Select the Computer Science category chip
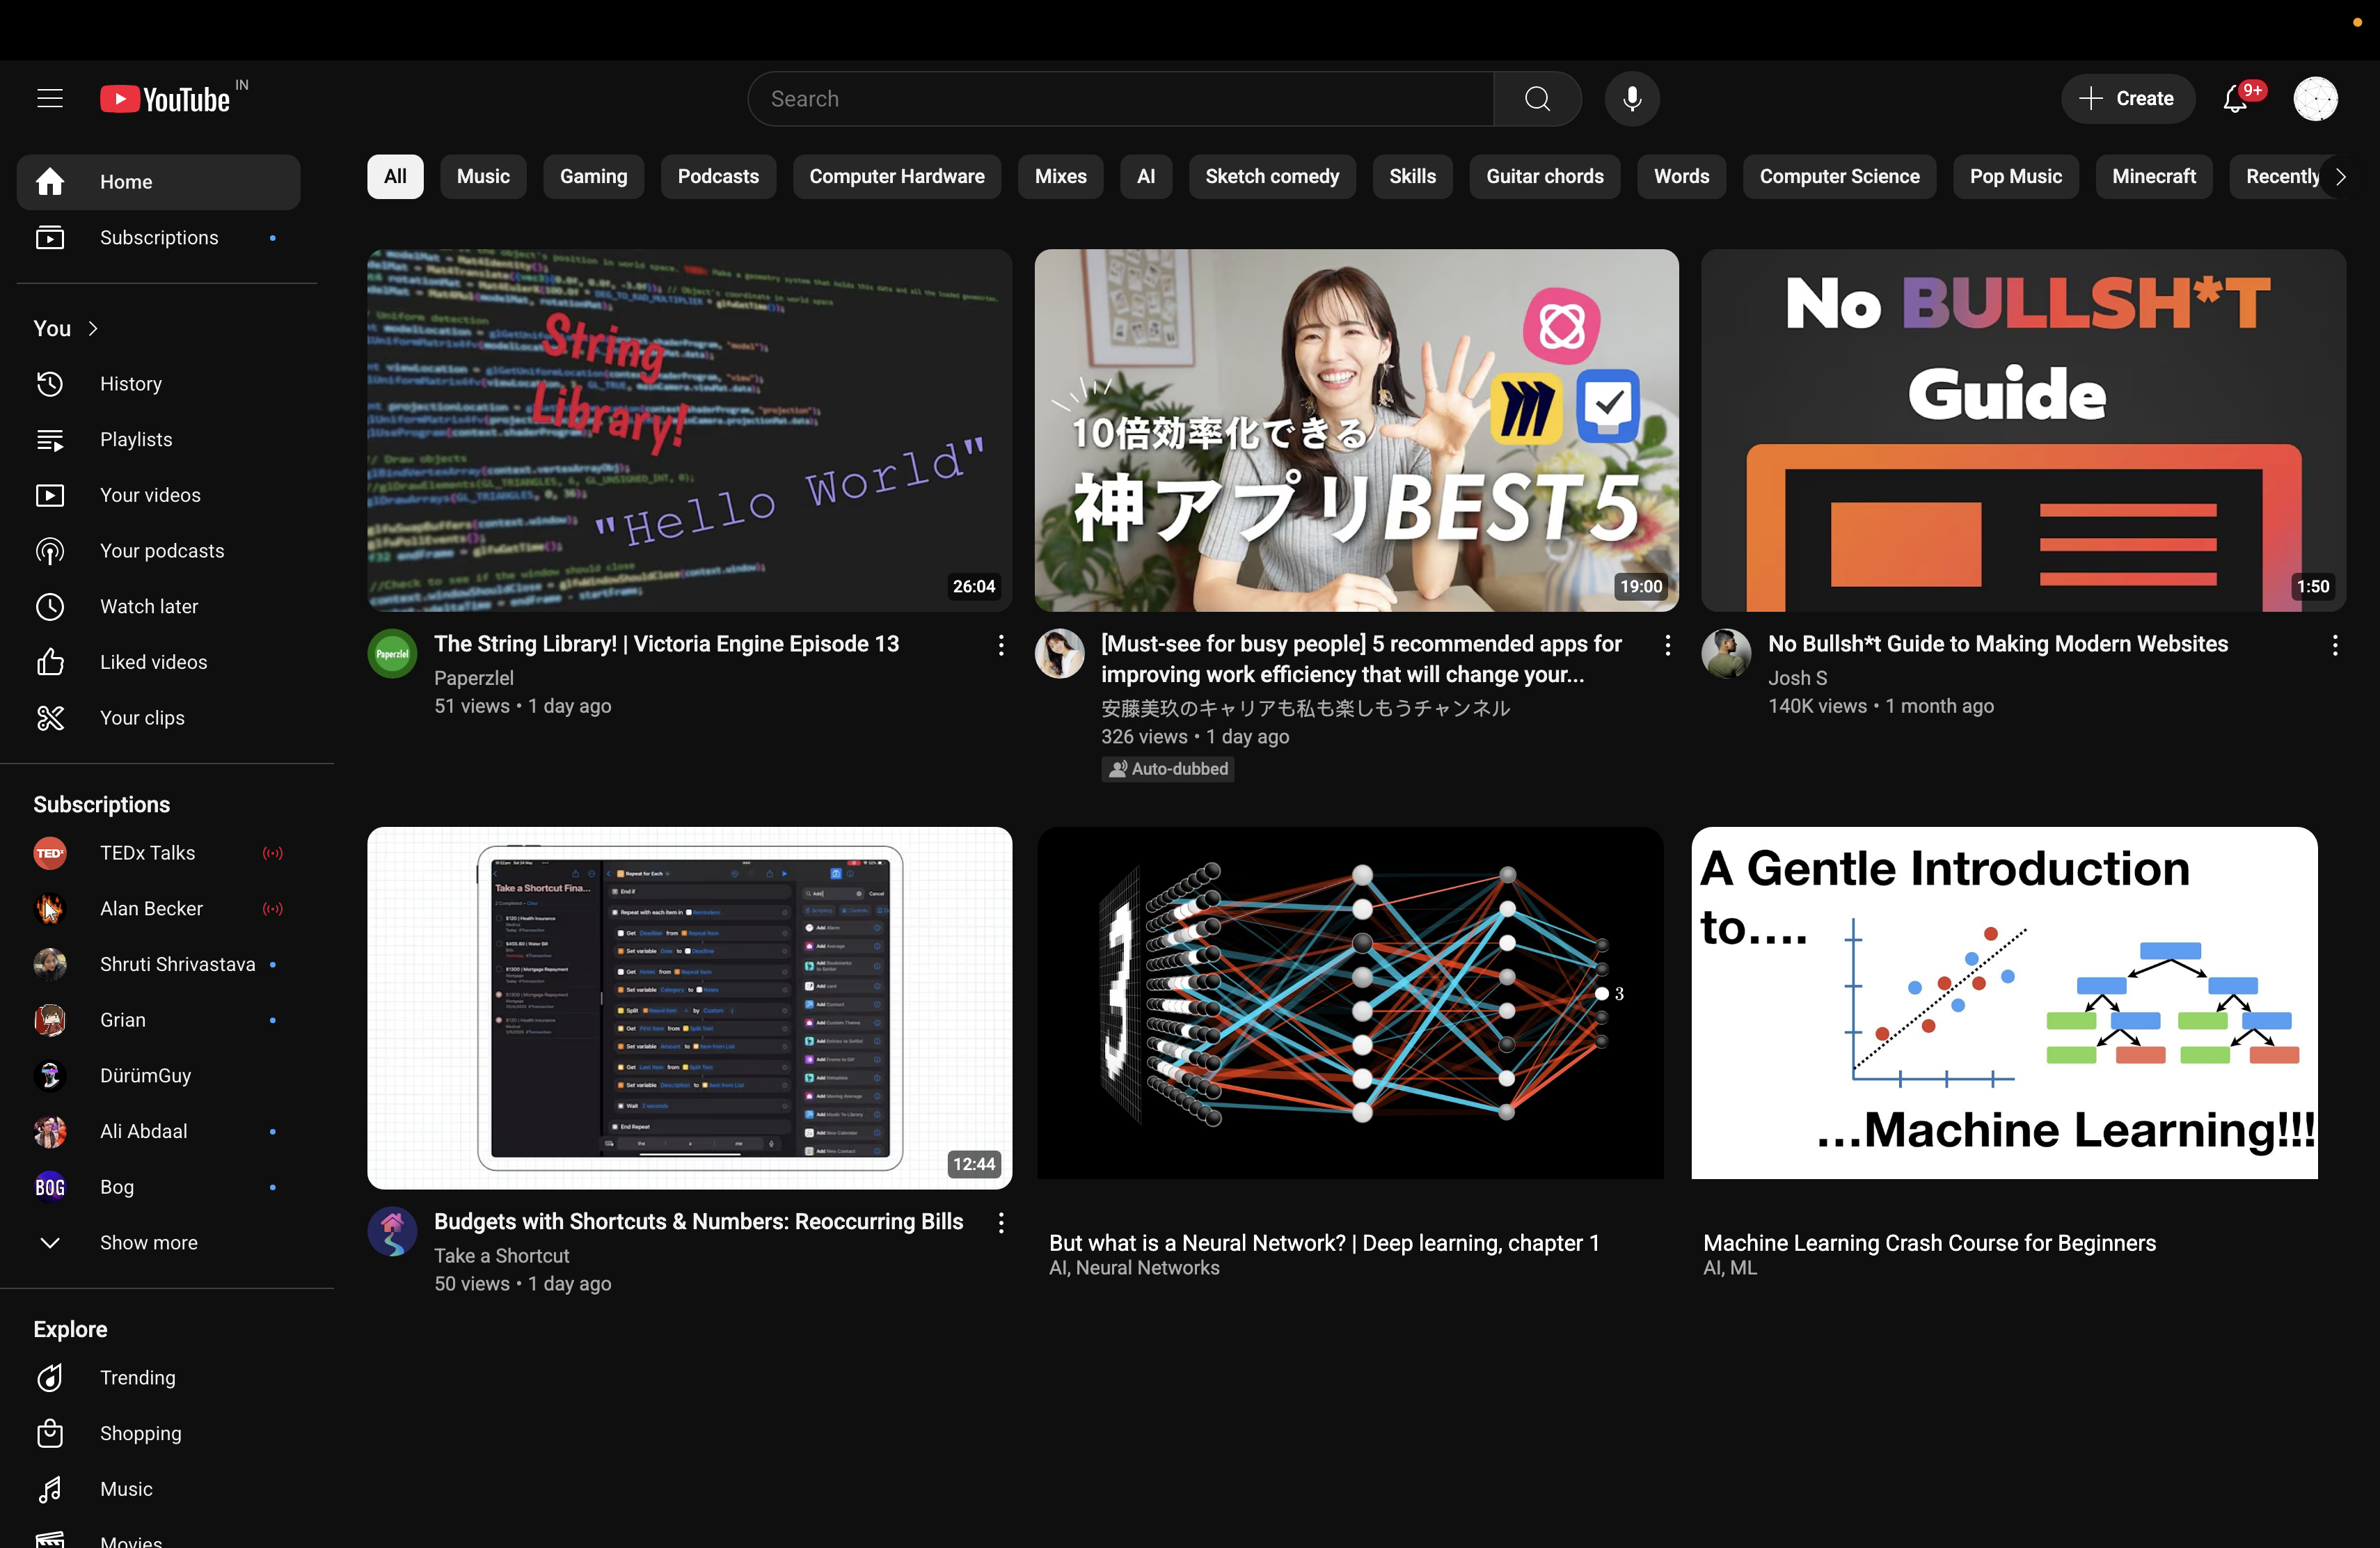The image size is (2380, 1548). coord(1838,176)
